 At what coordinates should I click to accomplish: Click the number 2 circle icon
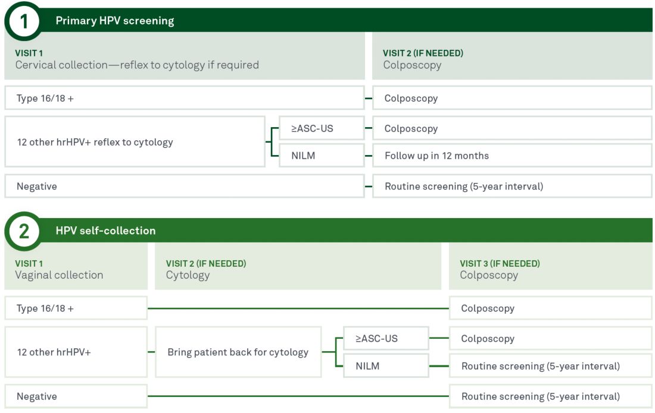click(23, 231)
